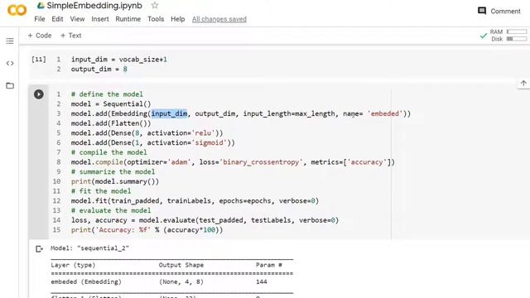530x298 pixels.
Task: Run the model definition cell
Action: 39,94
